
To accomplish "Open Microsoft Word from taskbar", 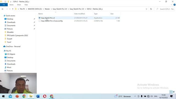I will (x=38, y=96).
